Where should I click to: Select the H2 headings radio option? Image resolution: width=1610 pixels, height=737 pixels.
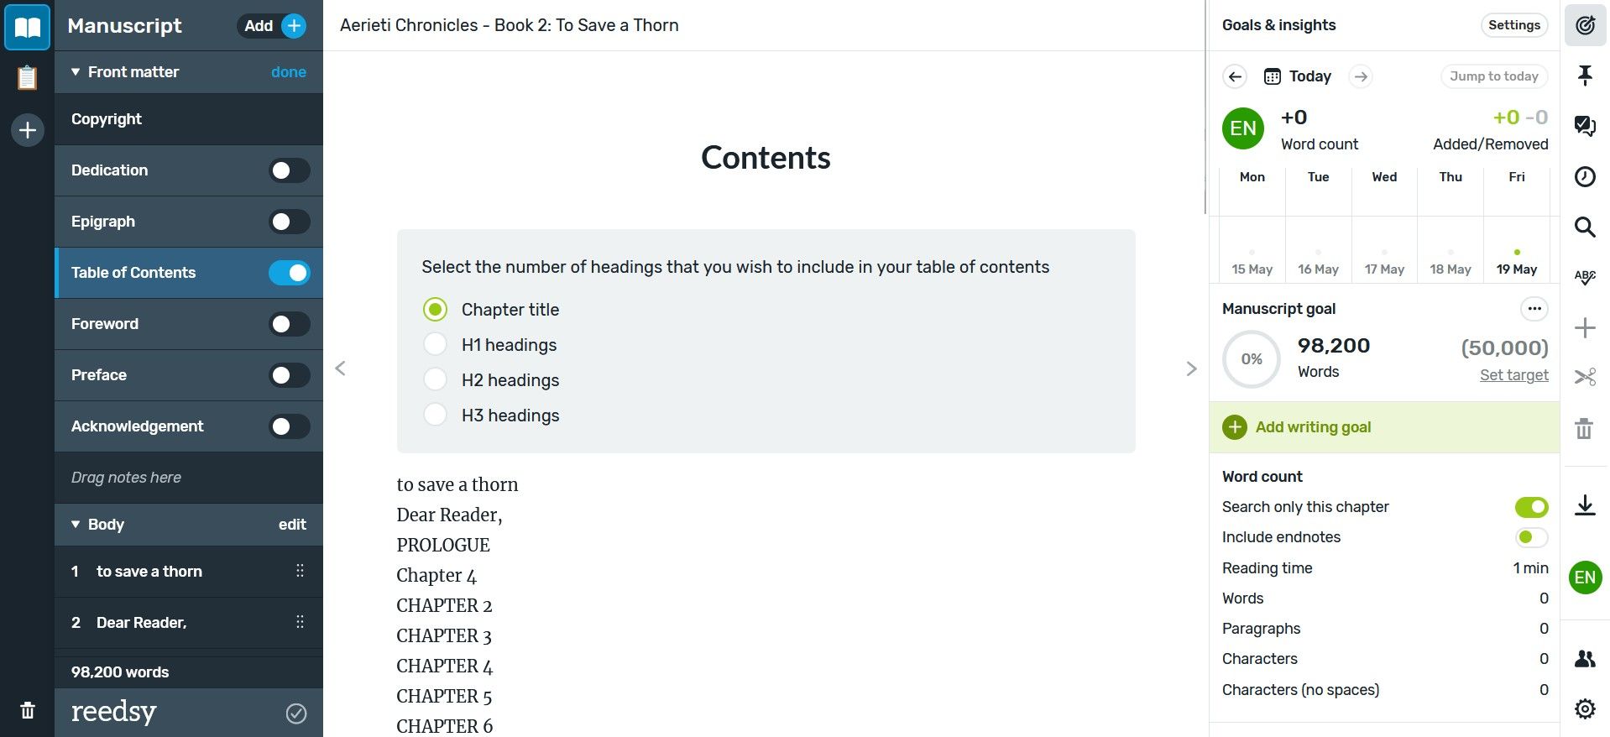(435, 379)
